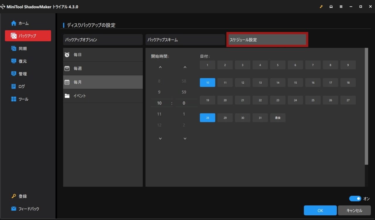Choose the 毎日 schedule option
The width and height of the screenshot is (375, 220).
(x=103, y=55)
